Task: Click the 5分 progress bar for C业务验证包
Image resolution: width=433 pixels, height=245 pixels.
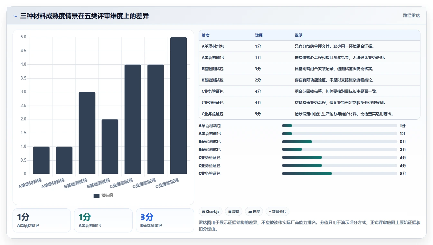Action: pyautogui.click(x=340, y=174)
